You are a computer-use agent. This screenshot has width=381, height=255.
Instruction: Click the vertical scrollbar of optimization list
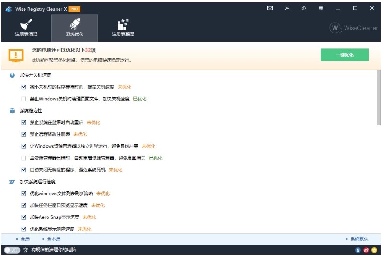pos(378,96)
